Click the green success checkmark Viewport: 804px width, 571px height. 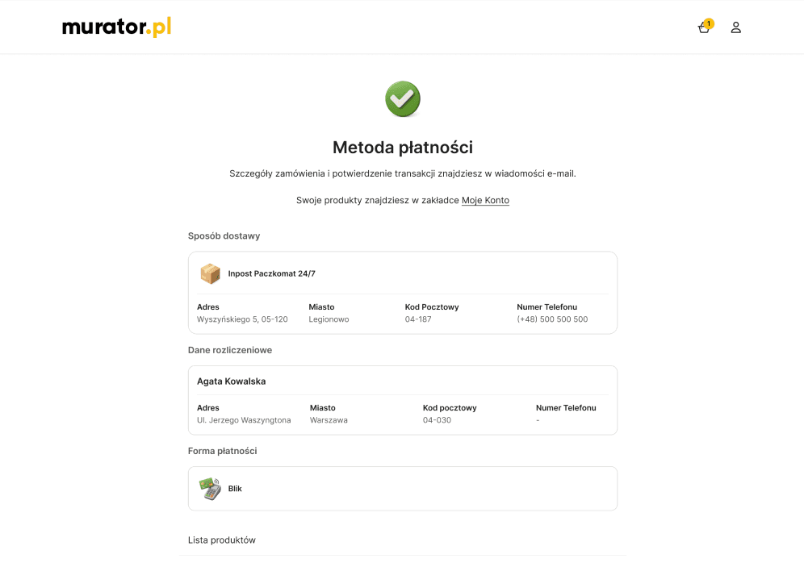point(402,98)
